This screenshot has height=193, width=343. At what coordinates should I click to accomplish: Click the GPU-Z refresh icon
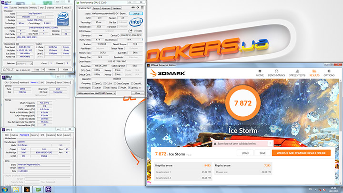click(138, 8)
